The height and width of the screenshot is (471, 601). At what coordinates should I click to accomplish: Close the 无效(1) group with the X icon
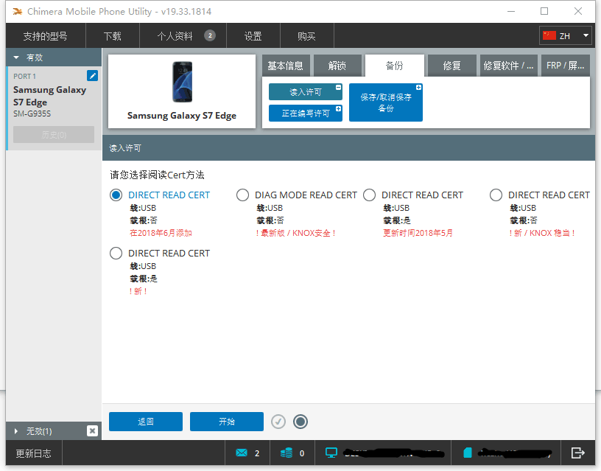92,430
